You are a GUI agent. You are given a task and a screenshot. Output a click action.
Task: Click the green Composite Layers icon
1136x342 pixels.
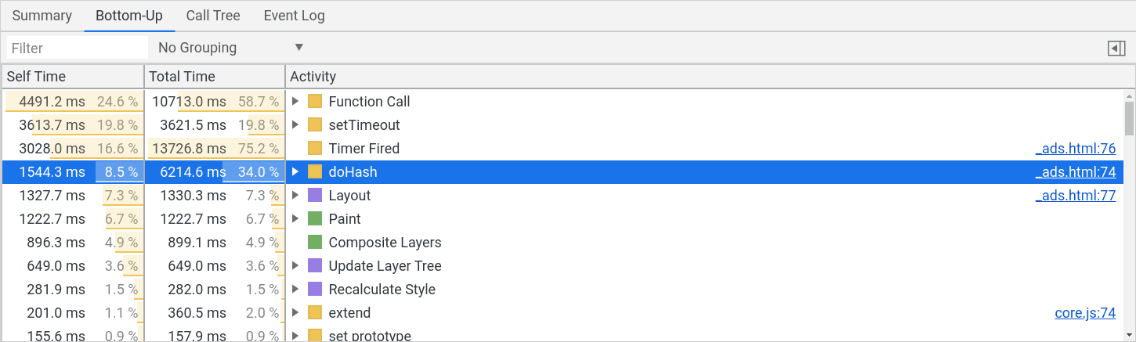click(315, 243)
